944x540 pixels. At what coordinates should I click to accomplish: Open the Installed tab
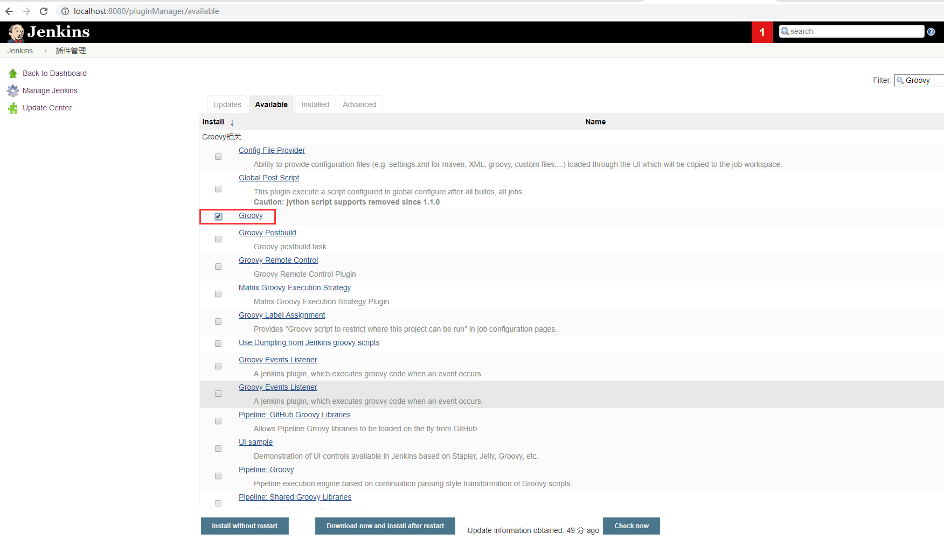point(315,104)
